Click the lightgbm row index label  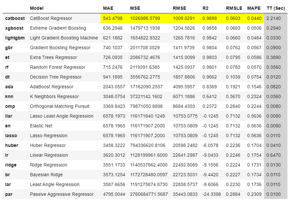[15, 38]
